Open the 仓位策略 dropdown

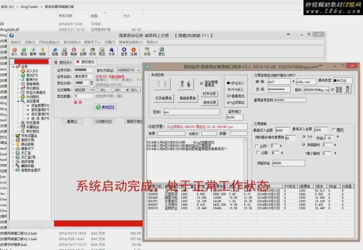click(92, 90)
